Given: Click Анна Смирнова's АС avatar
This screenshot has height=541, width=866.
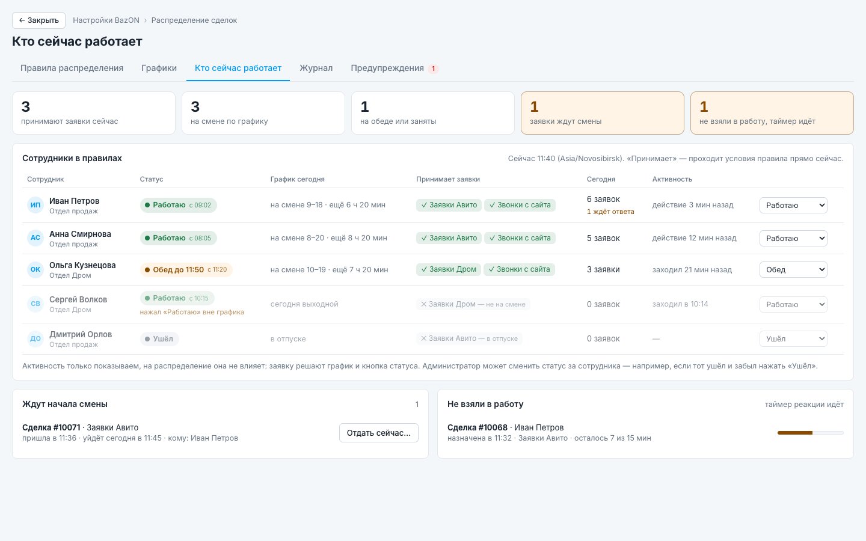Looking at the screenshot, I should click(x=35, y=238).
